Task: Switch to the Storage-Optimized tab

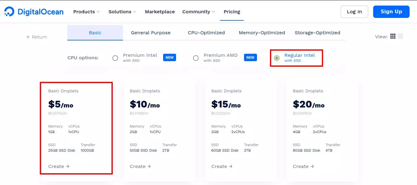Action: click(318, 33)
